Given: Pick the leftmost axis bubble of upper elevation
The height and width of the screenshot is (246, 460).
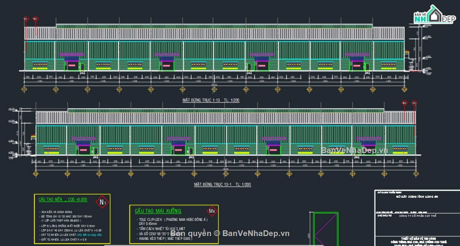Looking at the screenshot, I should pos(24,90).
